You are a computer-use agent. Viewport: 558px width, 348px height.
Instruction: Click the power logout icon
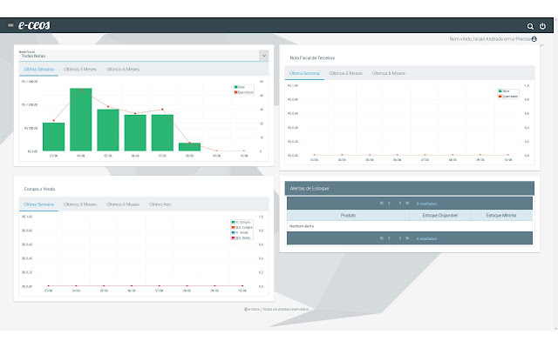click(x=543, y=26)
